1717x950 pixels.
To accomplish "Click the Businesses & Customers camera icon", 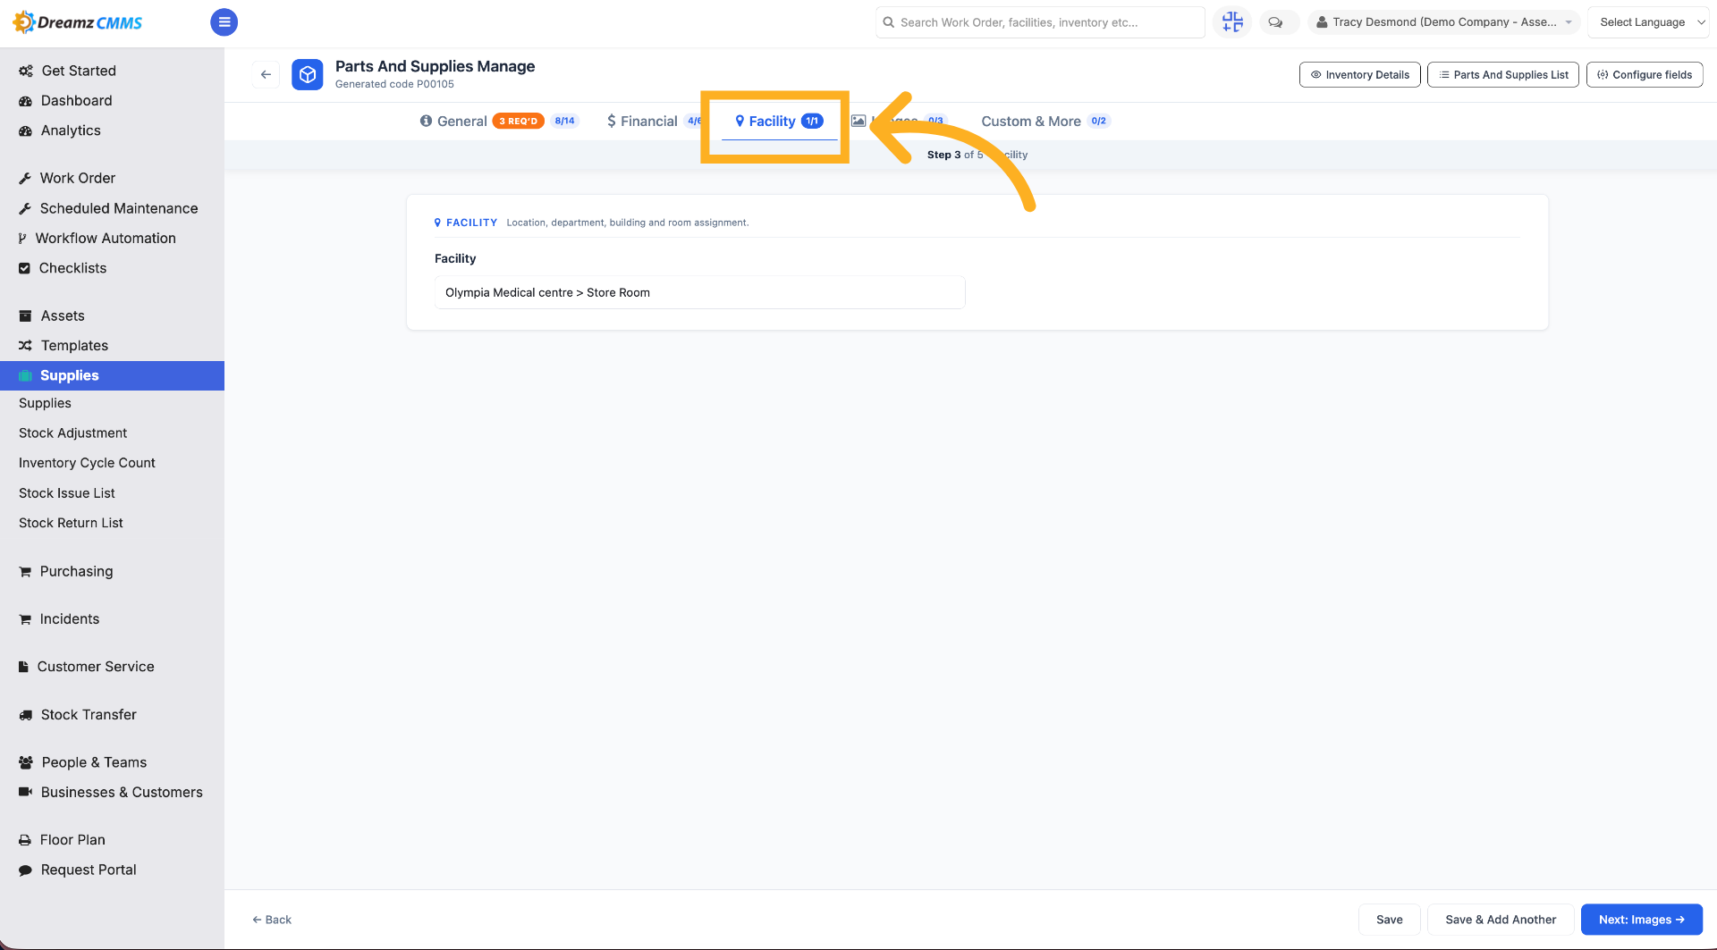I will pos(26,792).
